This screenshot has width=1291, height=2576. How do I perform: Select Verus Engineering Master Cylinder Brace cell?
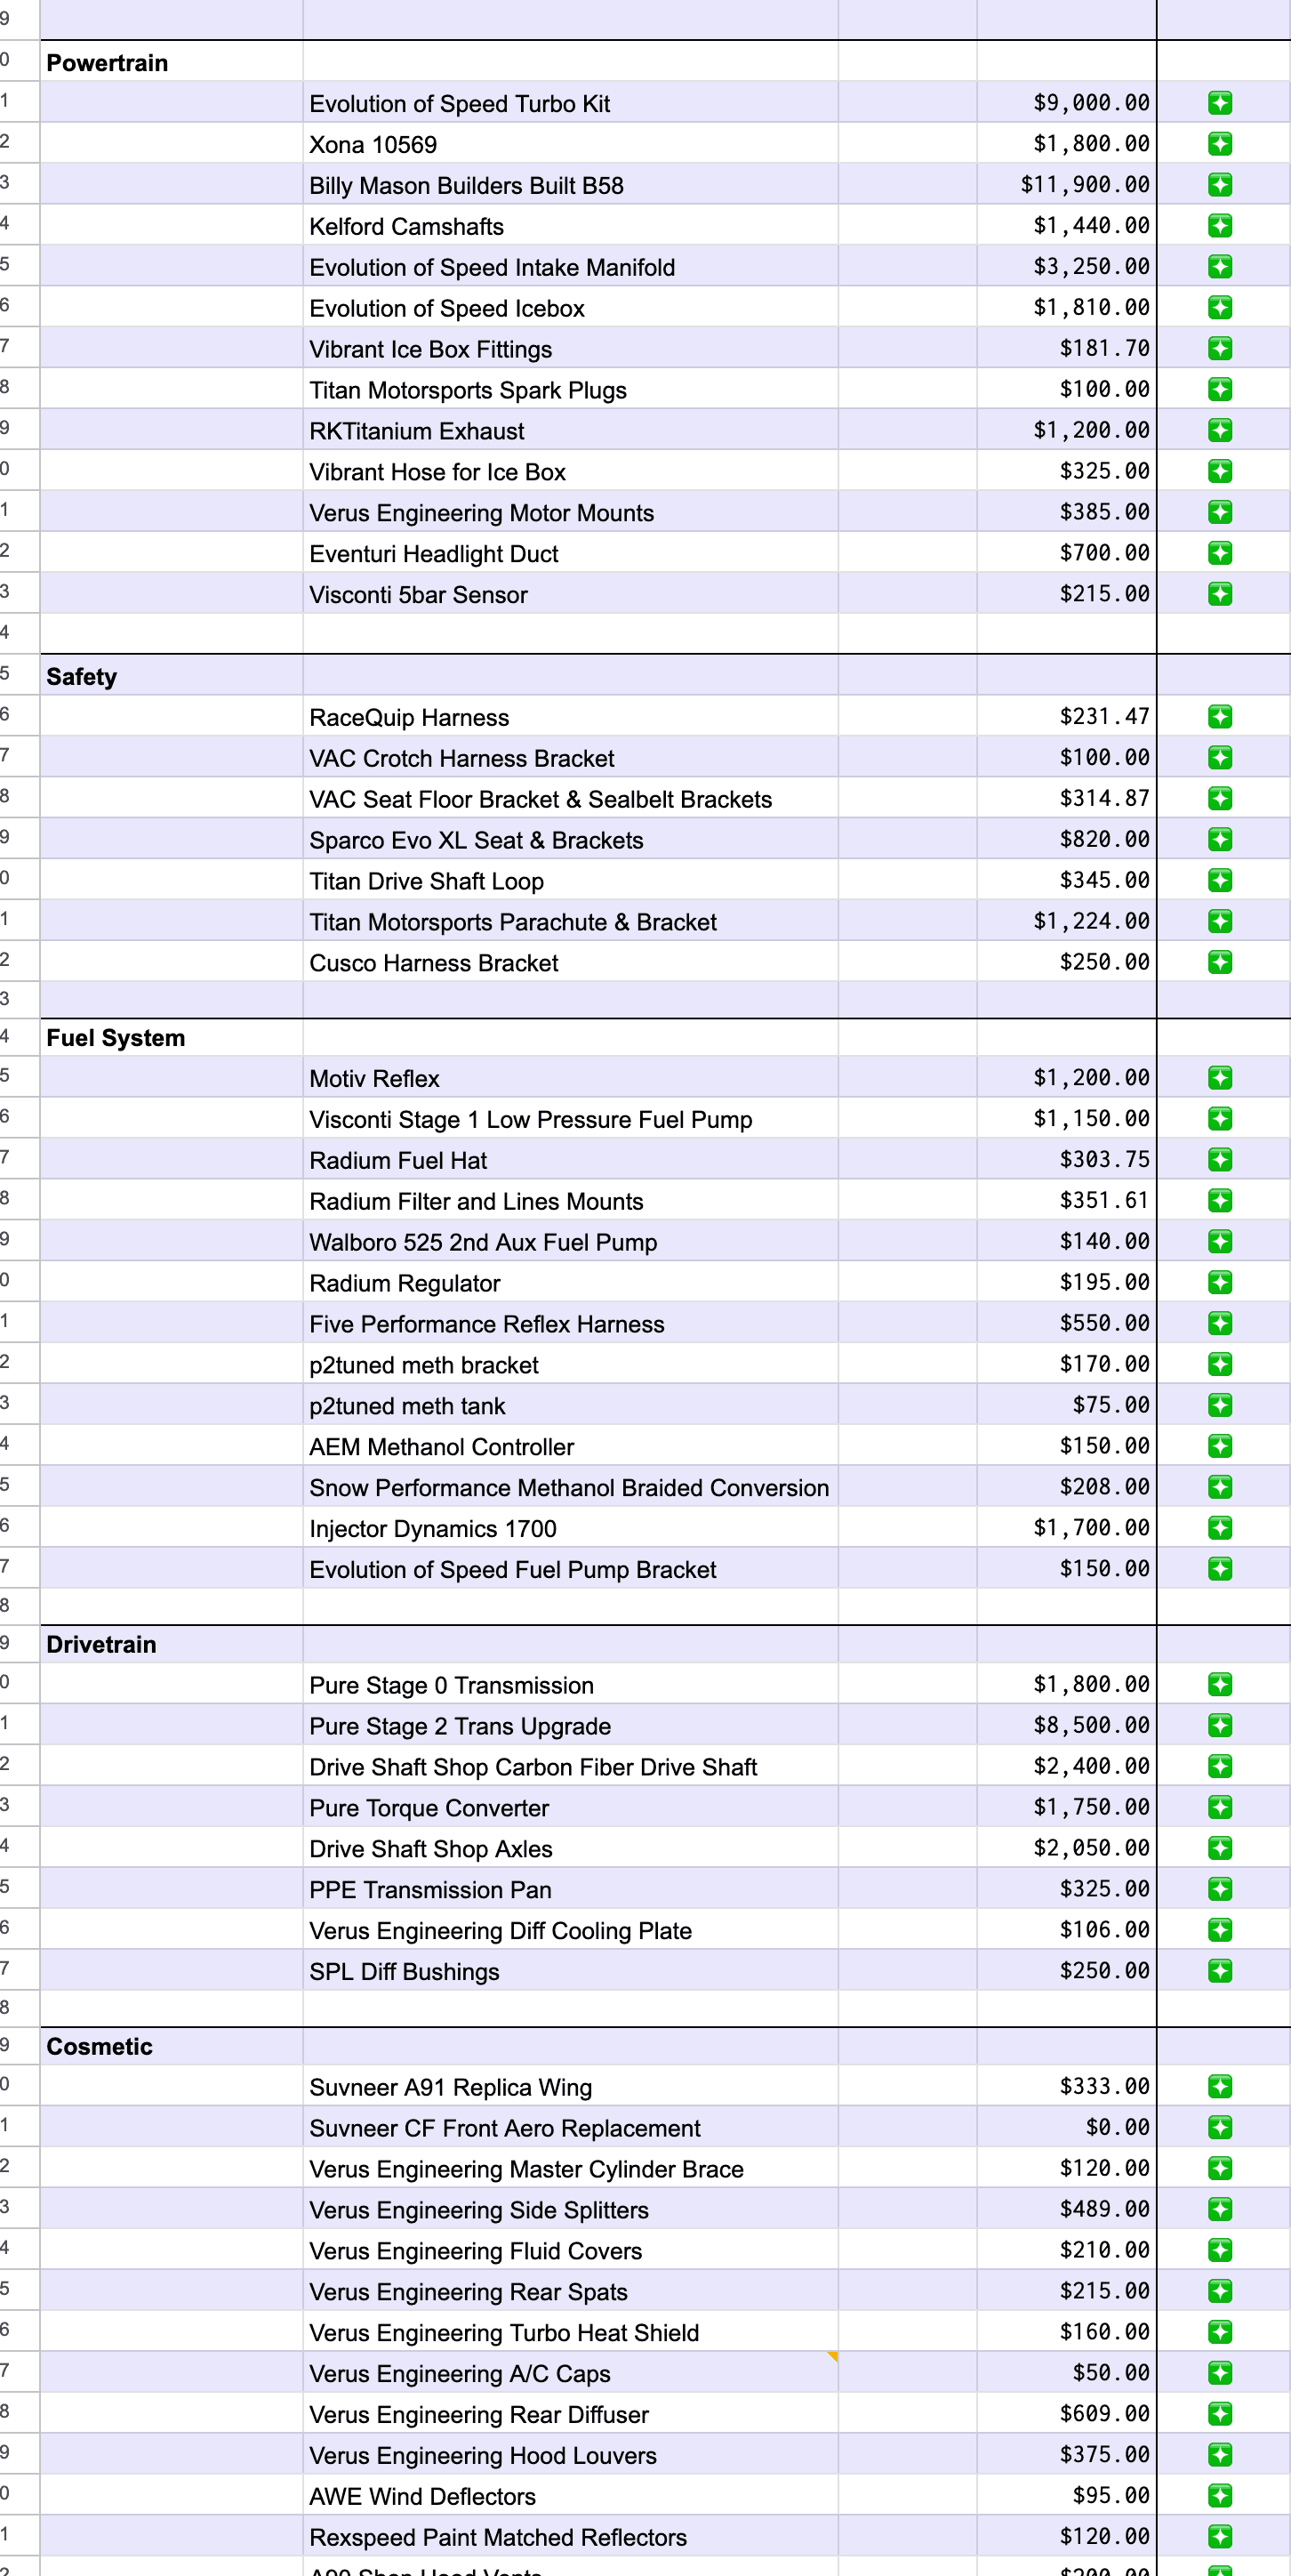[x=570, y=2169]
